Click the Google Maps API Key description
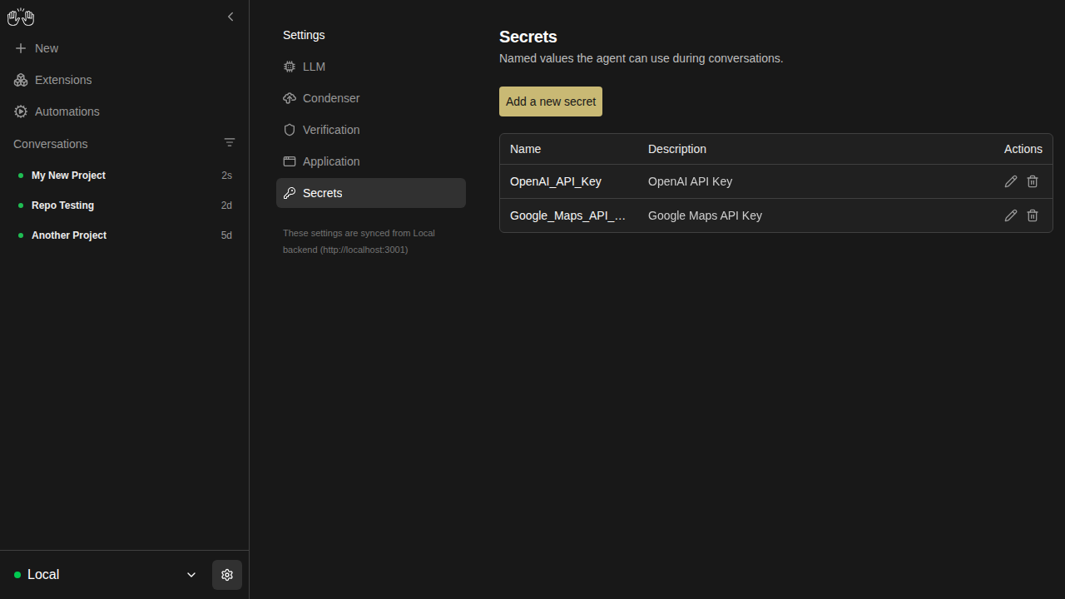 [x=706, y=215]
